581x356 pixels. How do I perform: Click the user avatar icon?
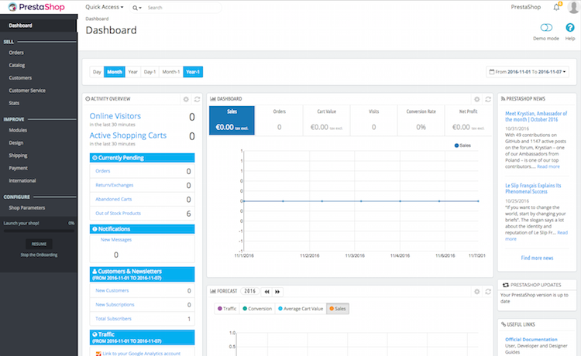point(572,7)
